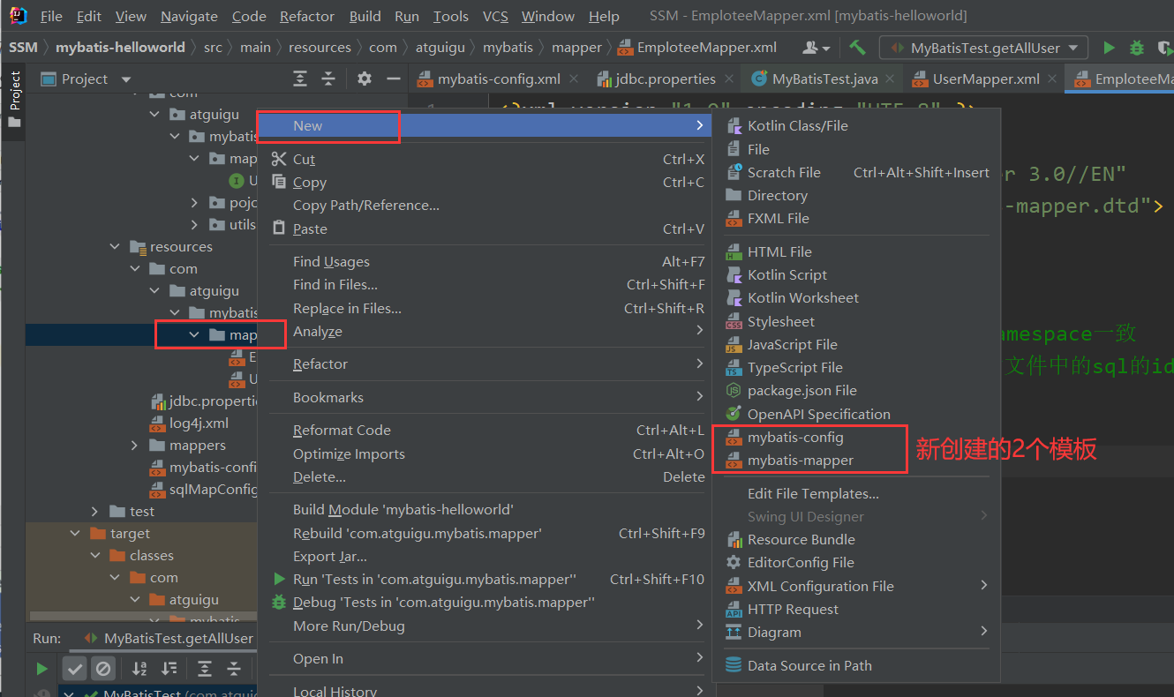Open Project panel settings gear
The height and width of the screenshot is (697, 1174).
coord(365,79)
